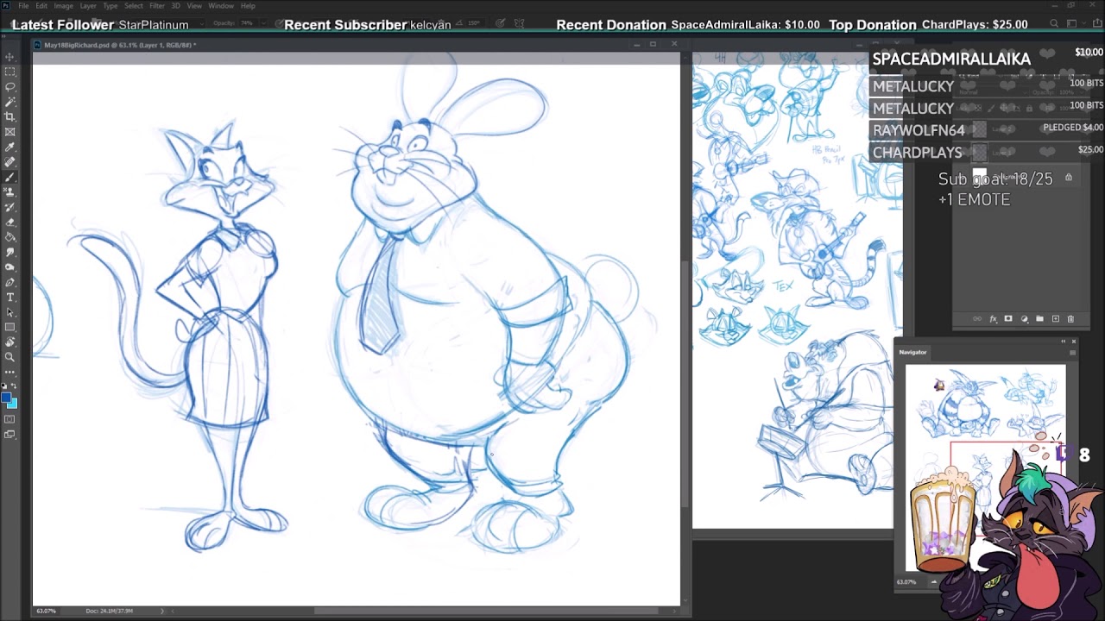
Task: Click the Navigator preview thumbnail
Action: (x=985, y=467)
